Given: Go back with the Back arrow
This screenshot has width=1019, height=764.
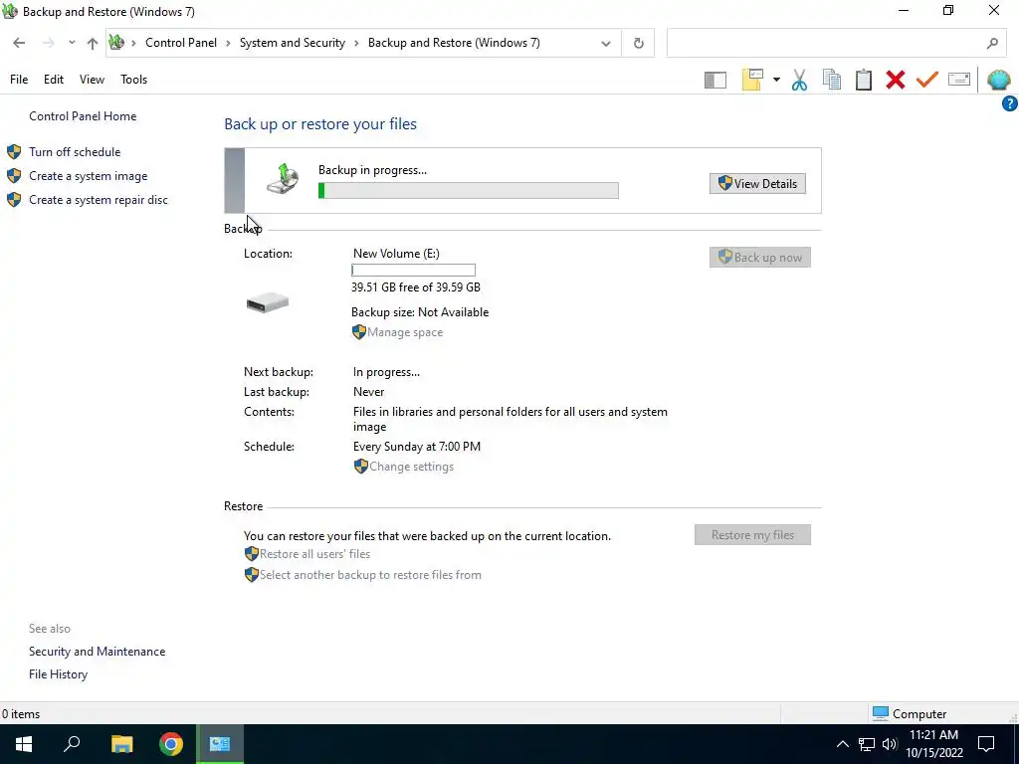Looking at the screenshot, I should tap(19, 43).
